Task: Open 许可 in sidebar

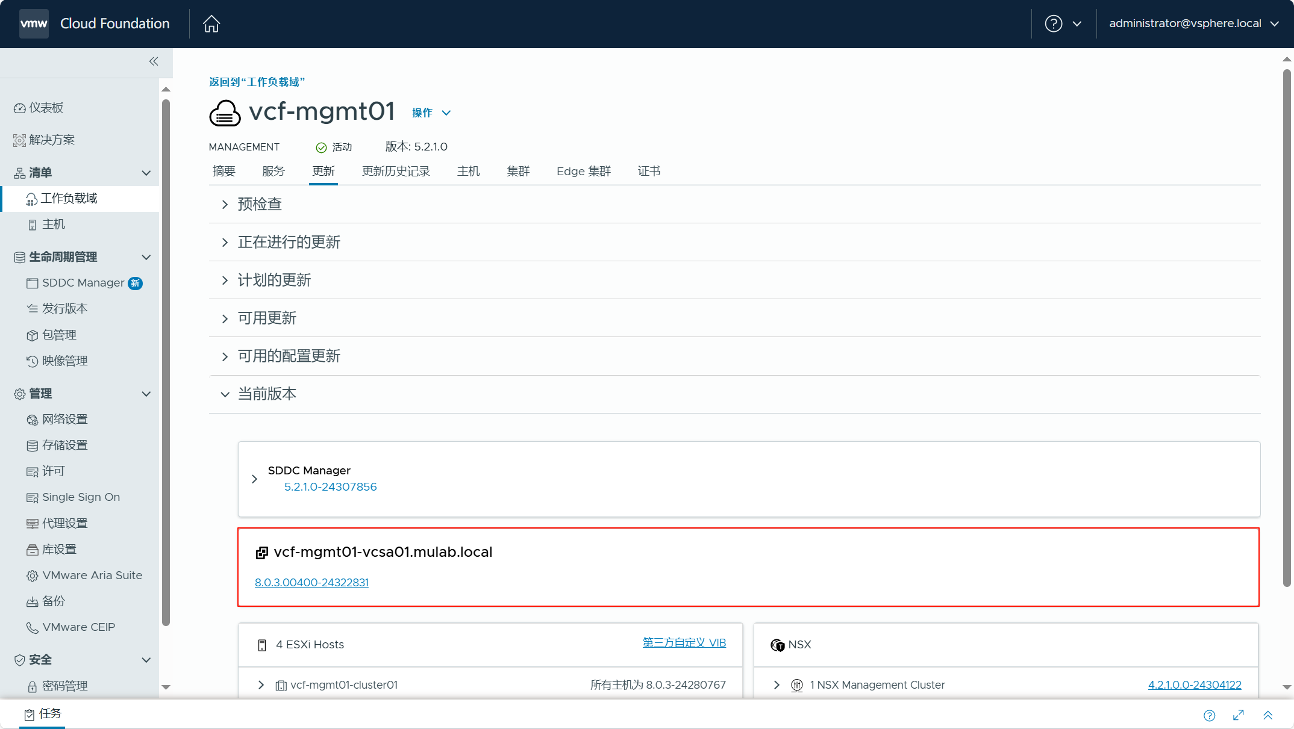Action: click(x=46, y=471)
